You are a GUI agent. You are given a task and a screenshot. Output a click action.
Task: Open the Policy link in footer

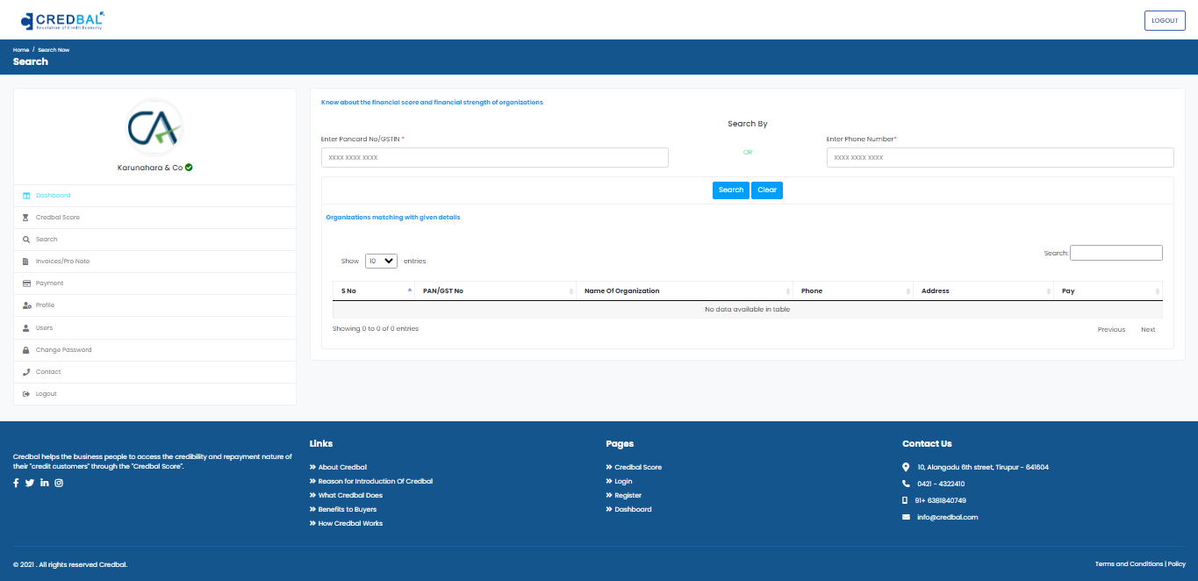(x=1177, y=564)
